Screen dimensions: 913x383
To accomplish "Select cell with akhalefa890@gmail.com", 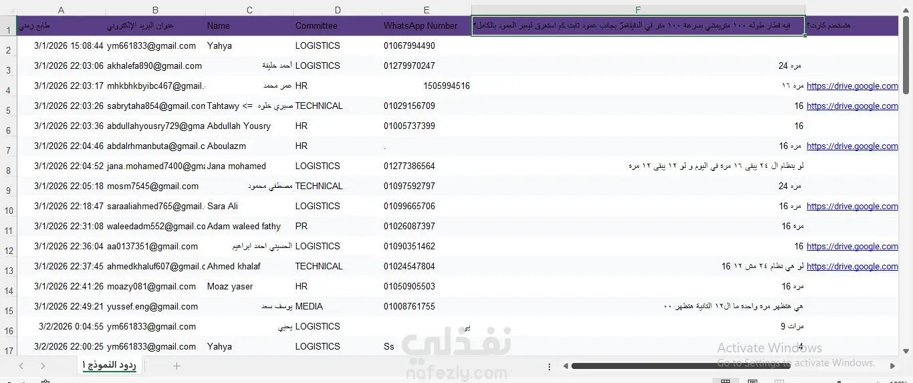I will coord(155,66).
